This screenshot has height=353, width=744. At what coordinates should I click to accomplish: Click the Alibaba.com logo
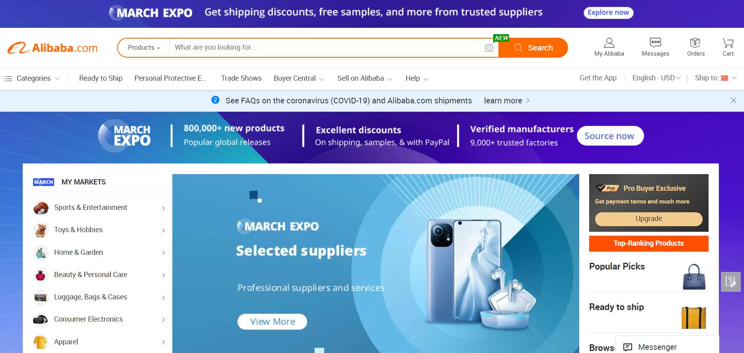coord(53,48)
